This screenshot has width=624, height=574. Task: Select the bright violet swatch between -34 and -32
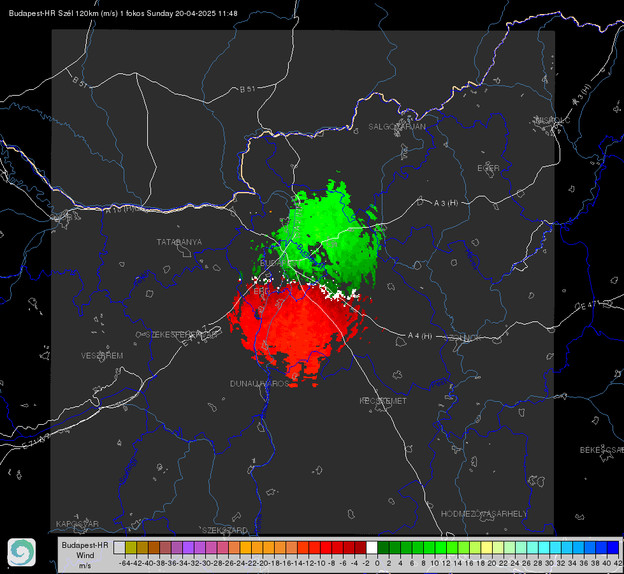click(x=188, y=547)
